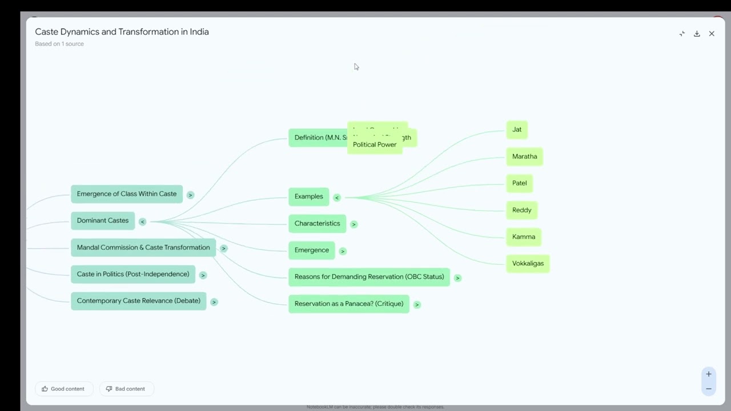
Task: Select Contemporary Caste Relevance (Debate) node
Action: pyautogui.click(x=139, y=301)
